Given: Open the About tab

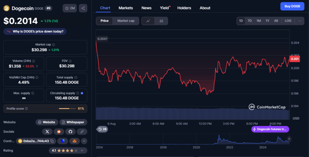Looking at the screenshot, I should pyautogui.click(x=205, y=8).
